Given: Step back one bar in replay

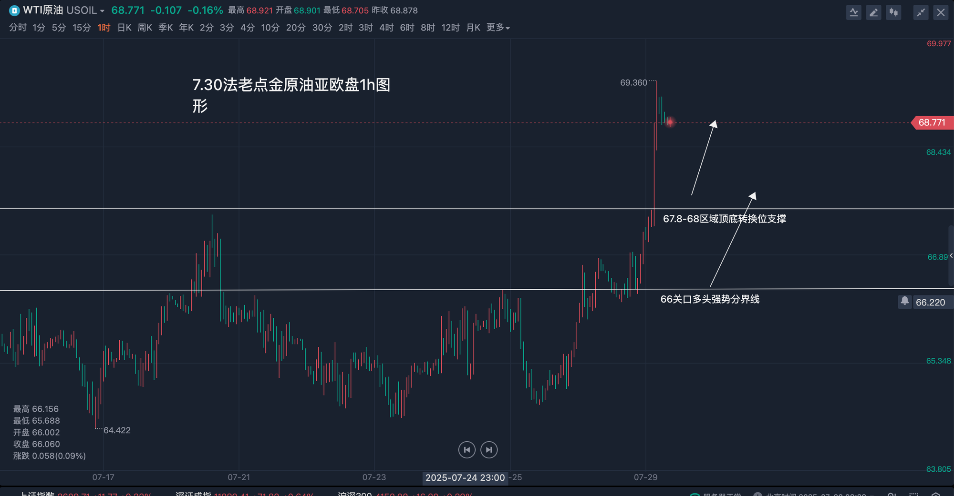Looking at the screenshot, I should tap(467, 450).
